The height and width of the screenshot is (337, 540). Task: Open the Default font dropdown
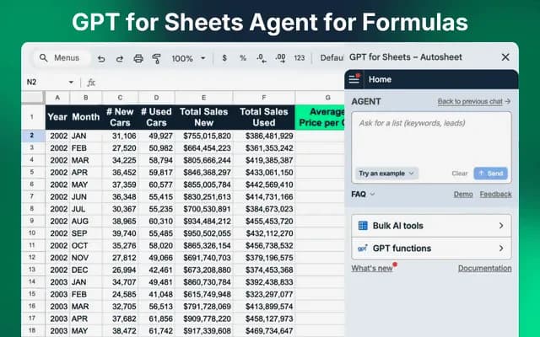332,58
